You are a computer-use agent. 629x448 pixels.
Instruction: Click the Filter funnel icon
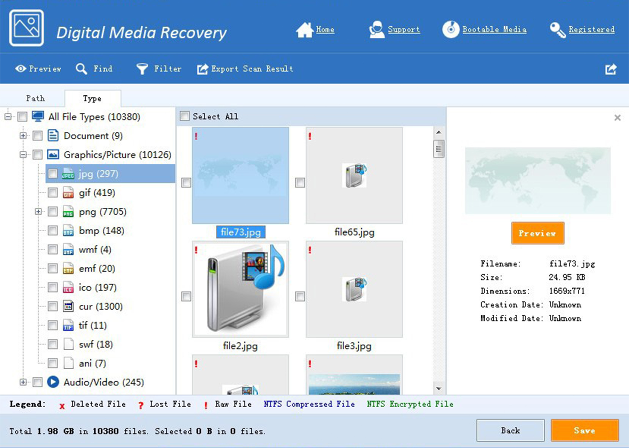pos(142,69)
